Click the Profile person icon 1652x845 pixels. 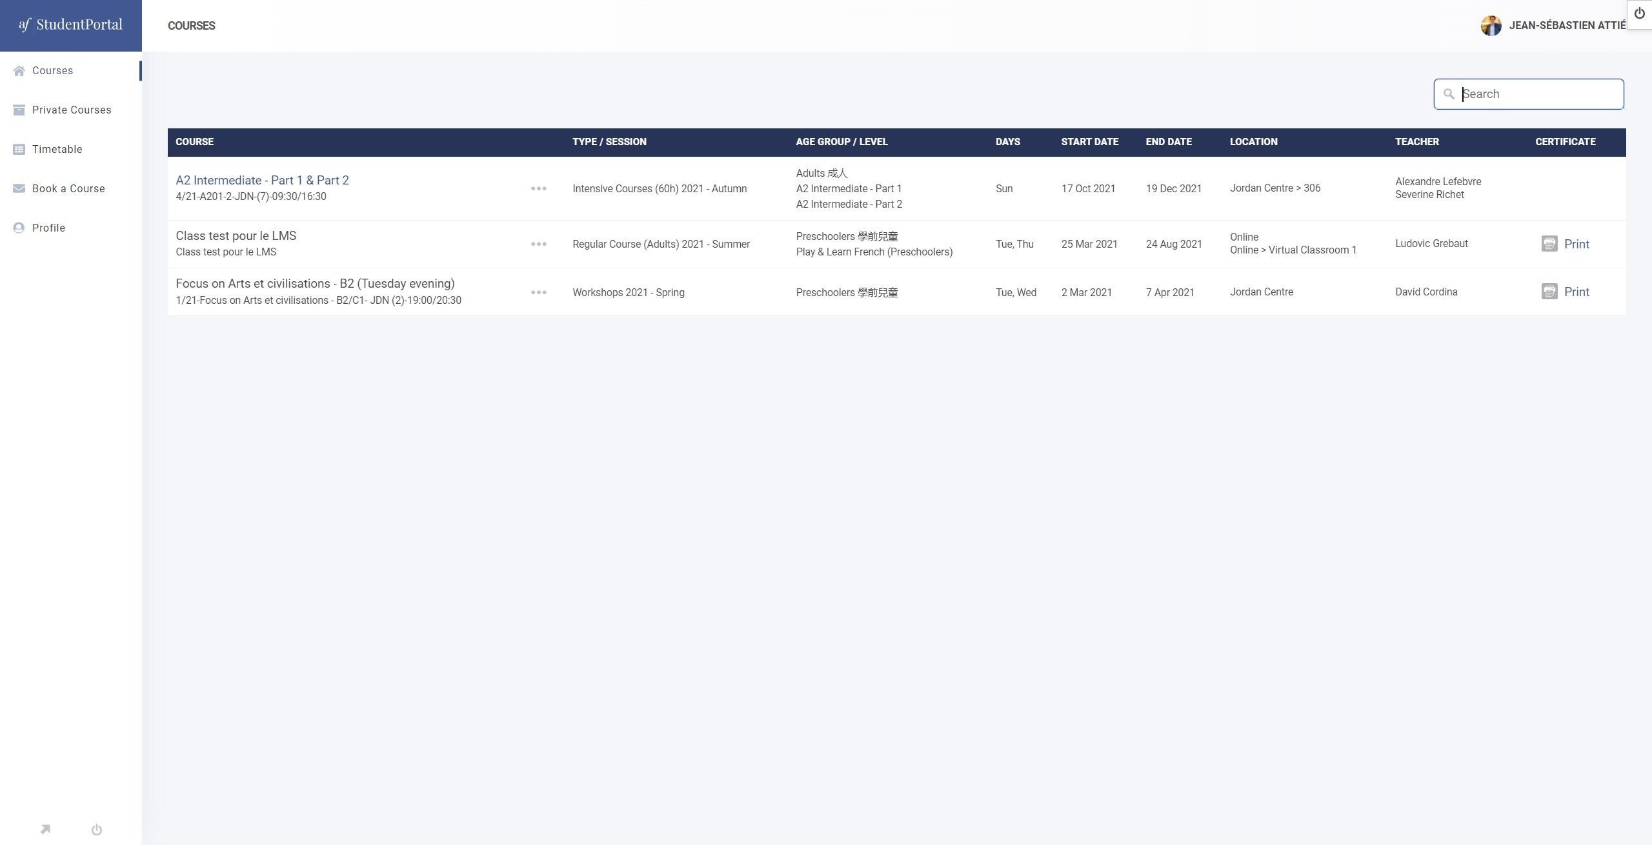tap(19, 228)
